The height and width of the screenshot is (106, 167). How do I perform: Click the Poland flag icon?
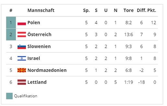(x=22, y=23)
